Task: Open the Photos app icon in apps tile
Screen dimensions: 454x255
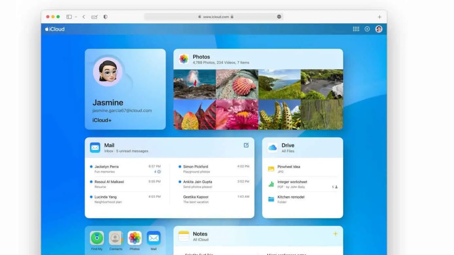Action: point(134,238)
